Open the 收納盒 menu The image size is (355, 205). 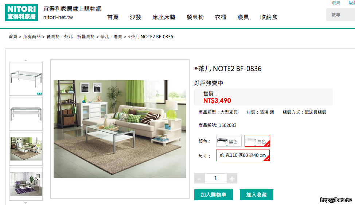pos(269,17)
